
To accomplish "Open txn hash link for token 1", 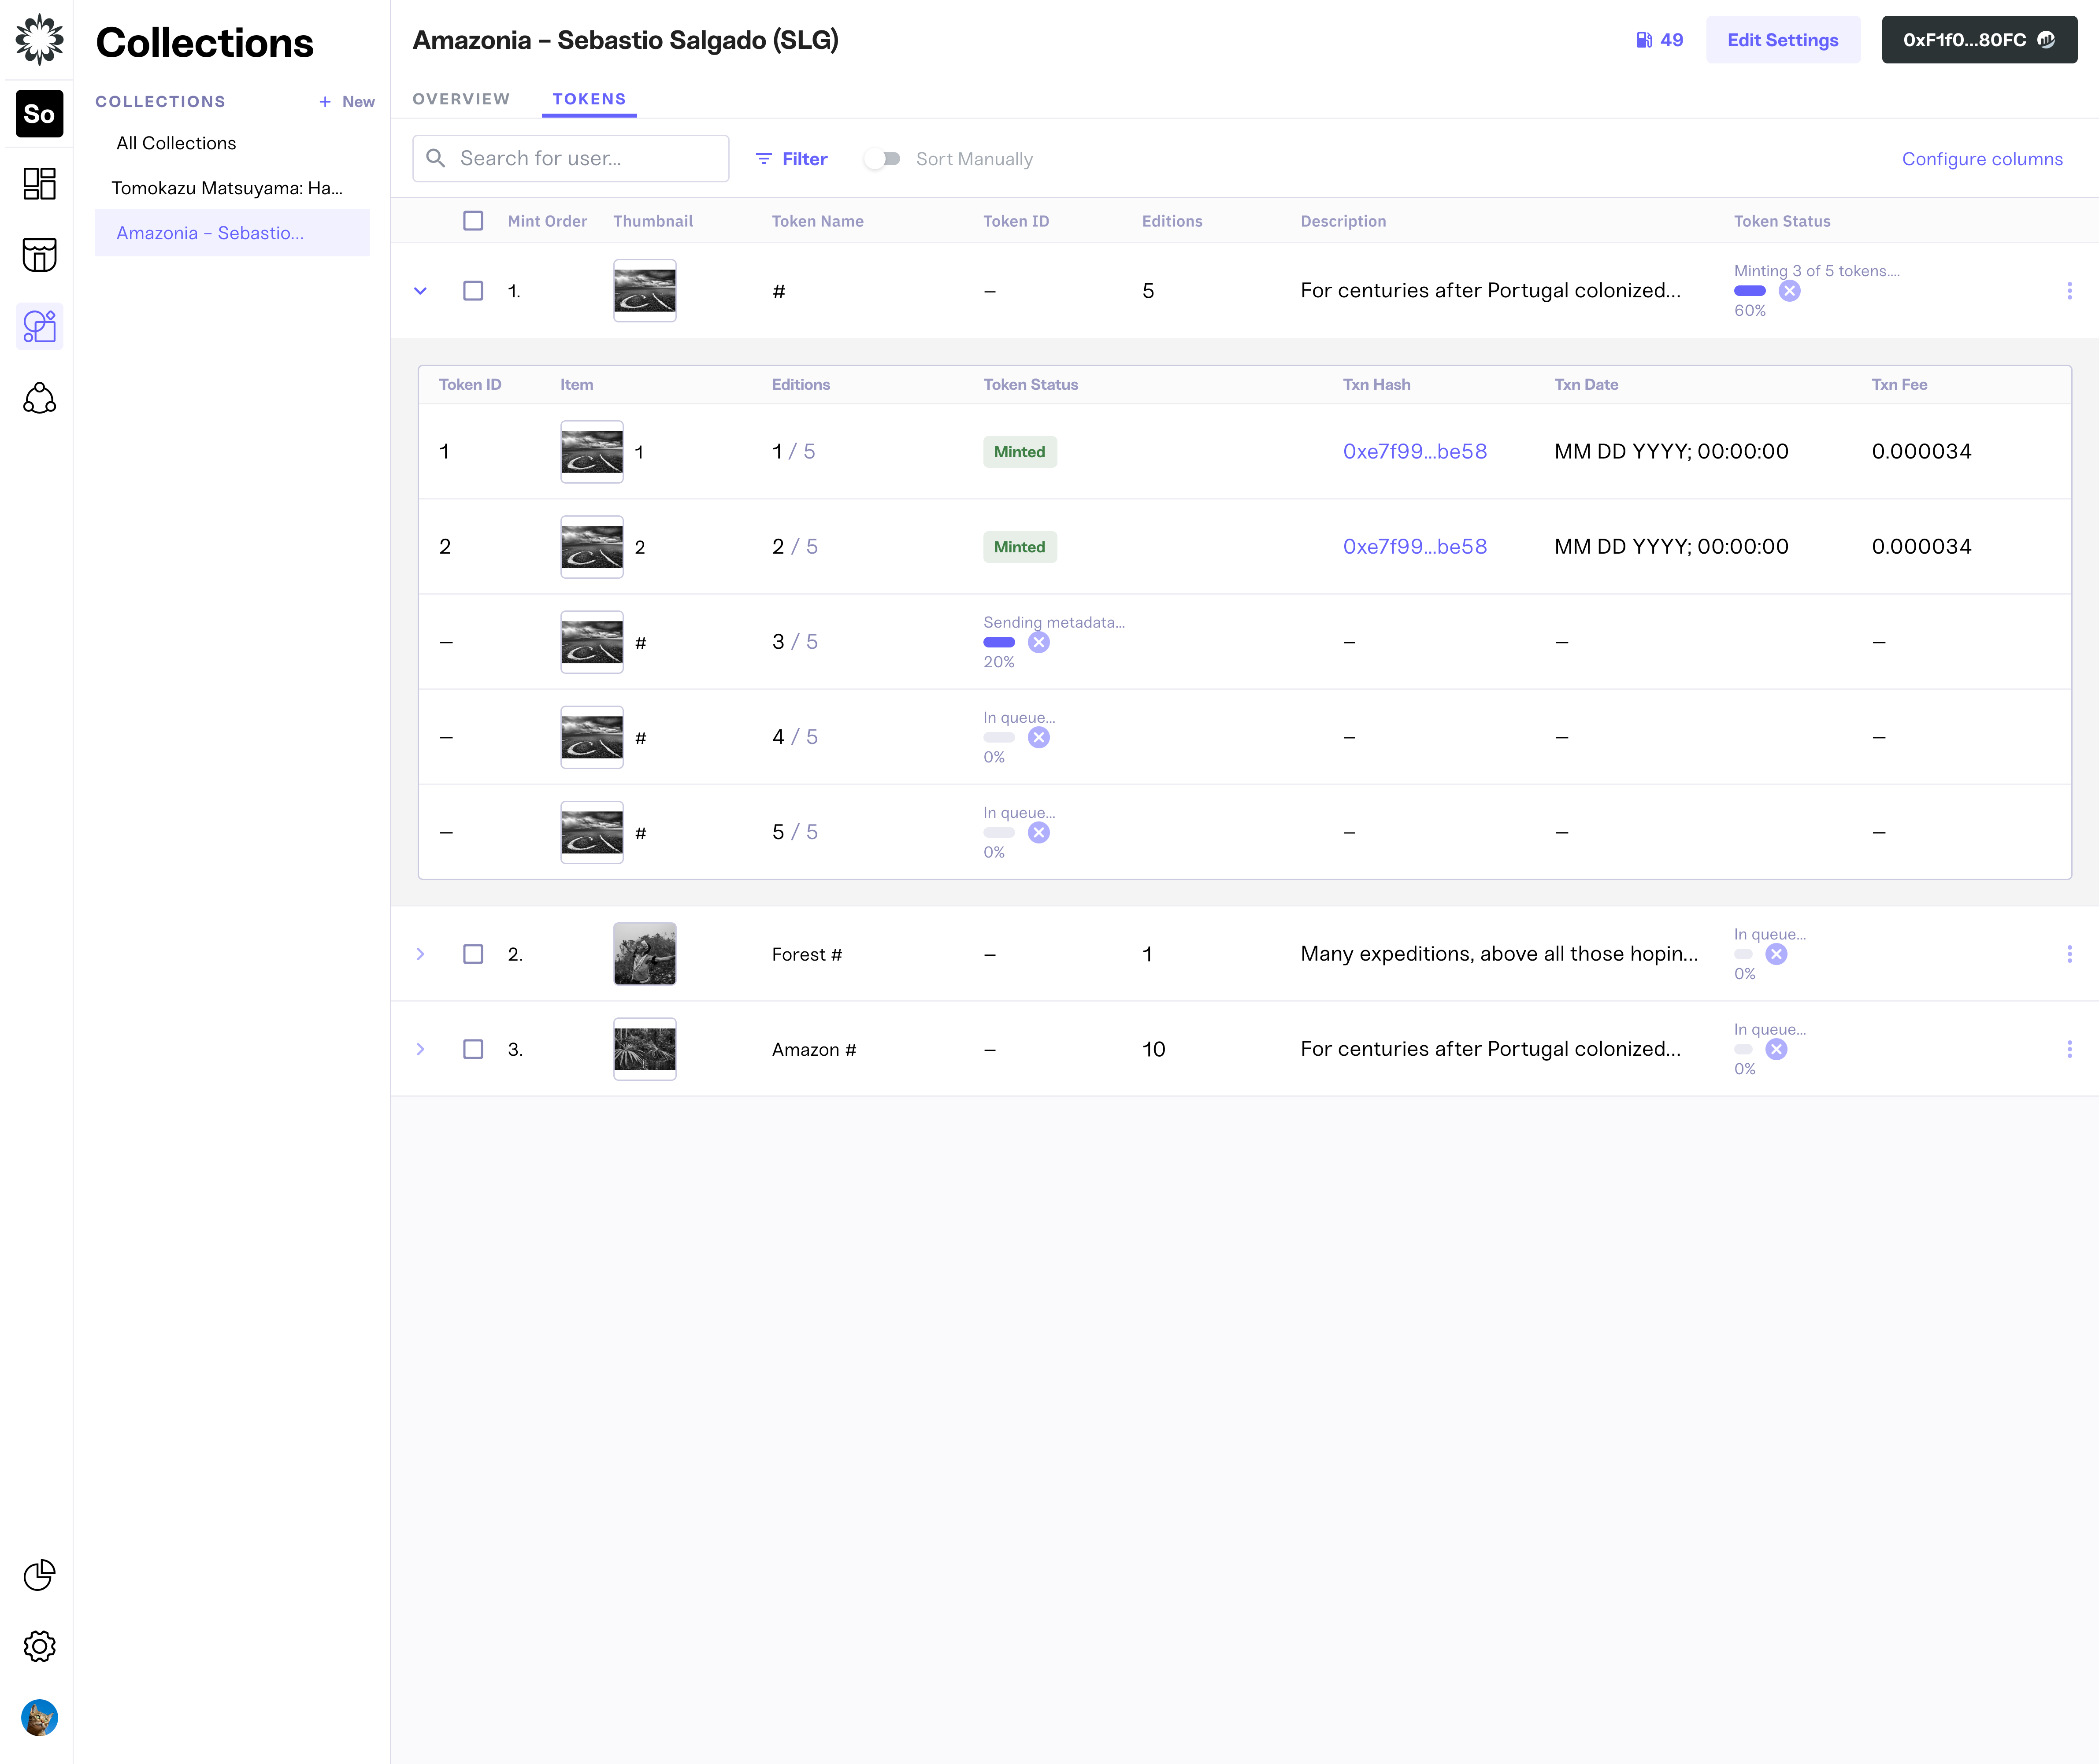I will [x=1415, y=452].
